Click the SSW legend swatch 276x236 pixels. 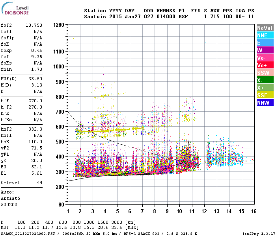(x=265, y=72)
